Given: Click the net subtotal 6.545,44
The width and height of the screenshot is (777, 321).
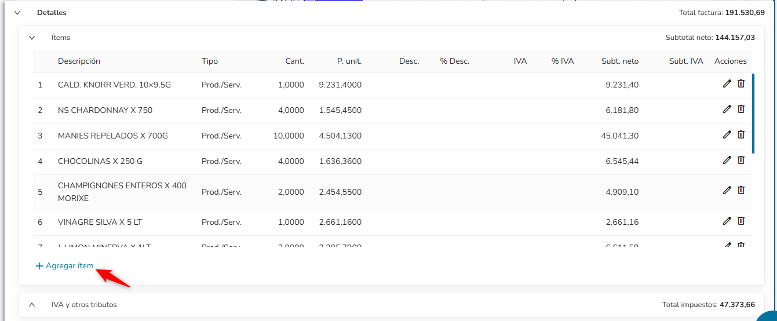Looking at the screenshot, I should coord(622,161).
